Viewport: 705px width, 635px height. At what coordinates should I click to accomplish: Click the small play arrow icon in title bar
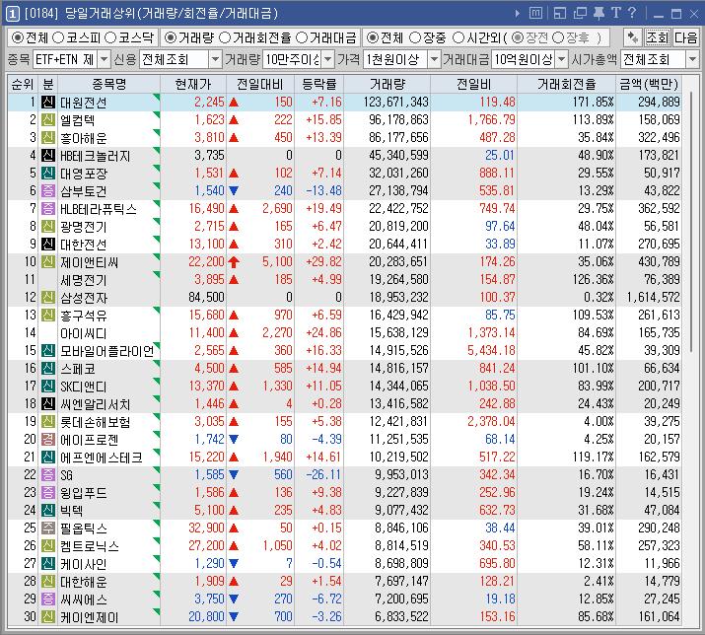coord(518,14)
